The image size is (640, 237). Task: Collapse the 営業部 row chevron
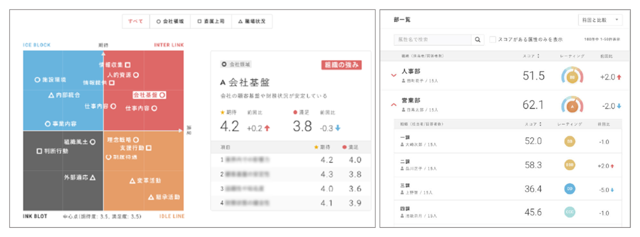[394, 105]
